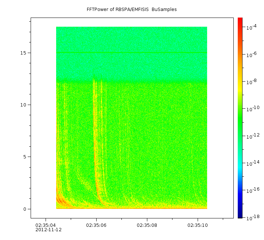Click the colorbar label 10^-4
Screen dimensions: 264x240
click(x=251, y=27)
